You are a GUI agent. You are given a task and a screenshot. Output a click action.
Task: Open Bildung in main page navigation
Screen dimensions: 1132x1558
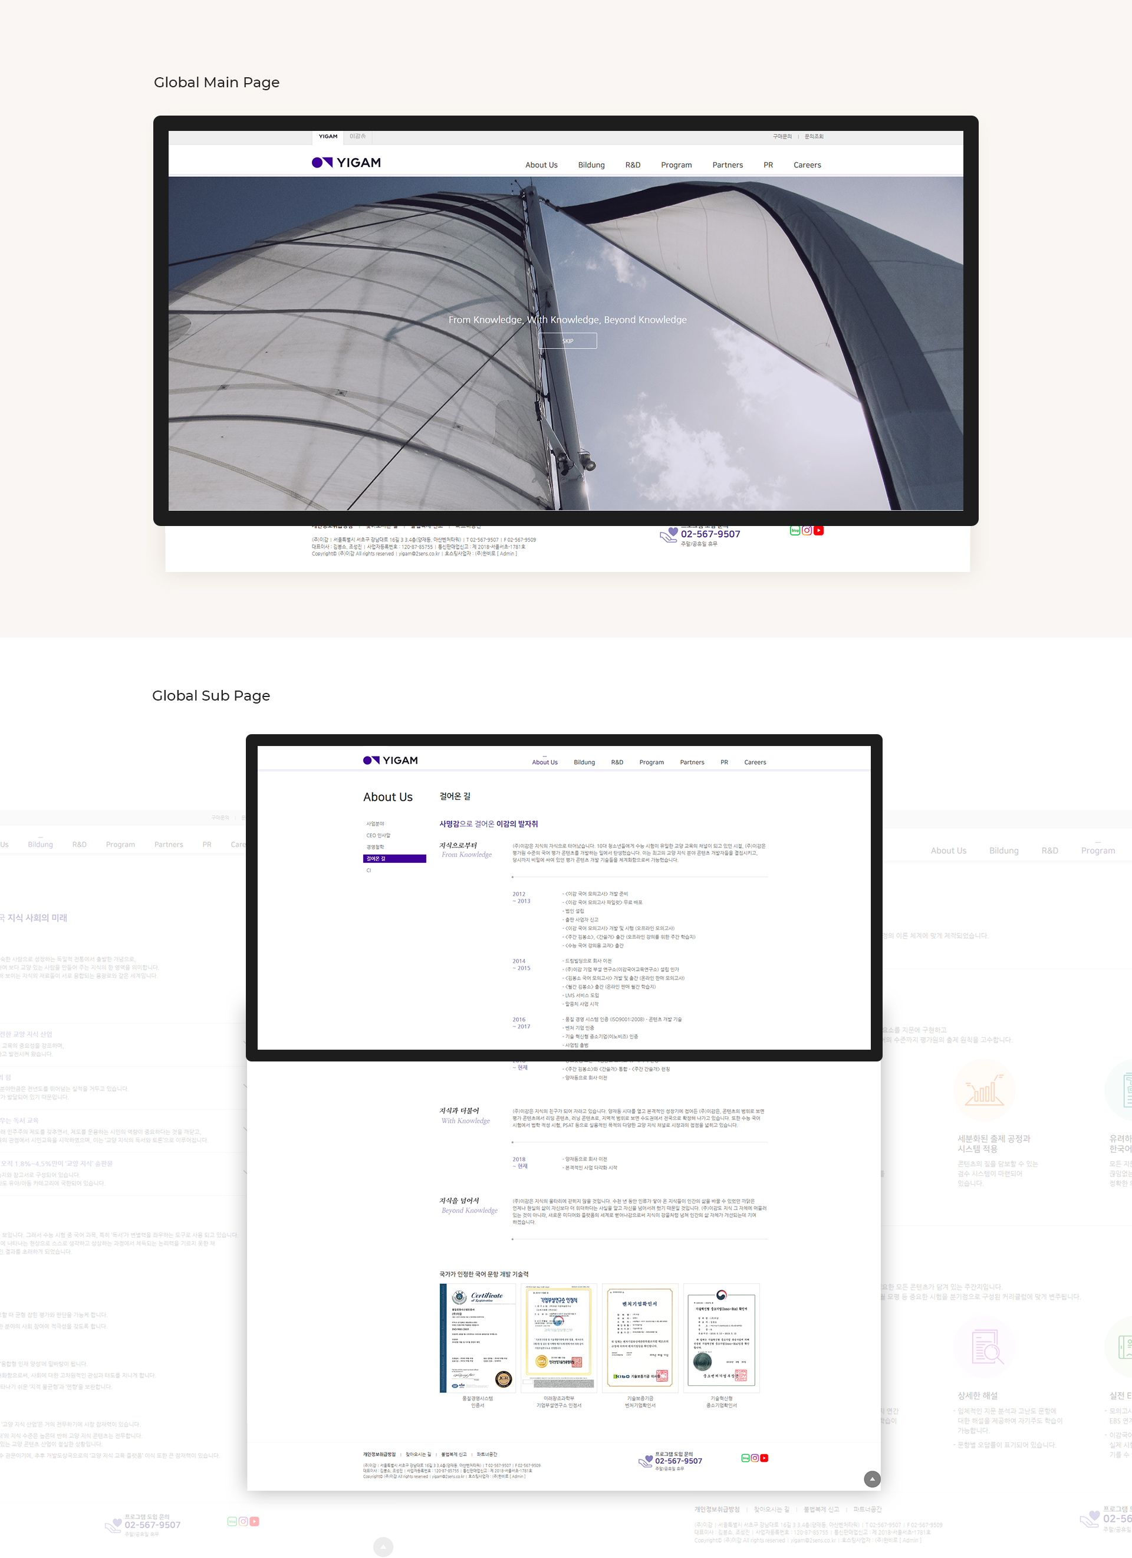tap(591, 165)
